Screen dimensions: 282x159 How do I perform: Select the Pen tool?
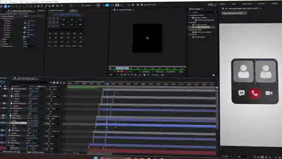pyautogui.click(x=38, y=6)
